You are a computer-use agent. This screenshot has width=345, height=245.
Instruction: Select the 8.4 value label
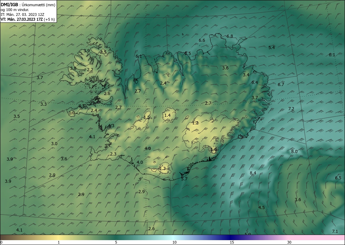253,173
